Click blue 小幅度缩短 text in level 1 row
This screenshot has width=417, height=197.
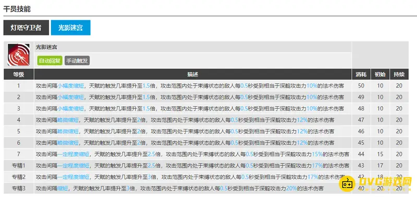pyautogui.click(x=71, y=86)
